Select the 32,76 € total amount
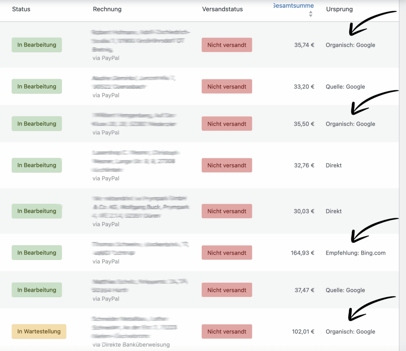The height and width of the screenshot is (351, 406). 304,165
